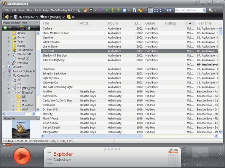Open the Edit menu
225x168 pixels.
[x=14, y=10]
